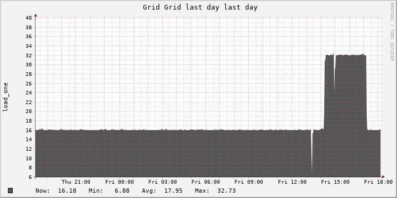
Task: Click the y-axis value label 40
Action: [29, 18]
